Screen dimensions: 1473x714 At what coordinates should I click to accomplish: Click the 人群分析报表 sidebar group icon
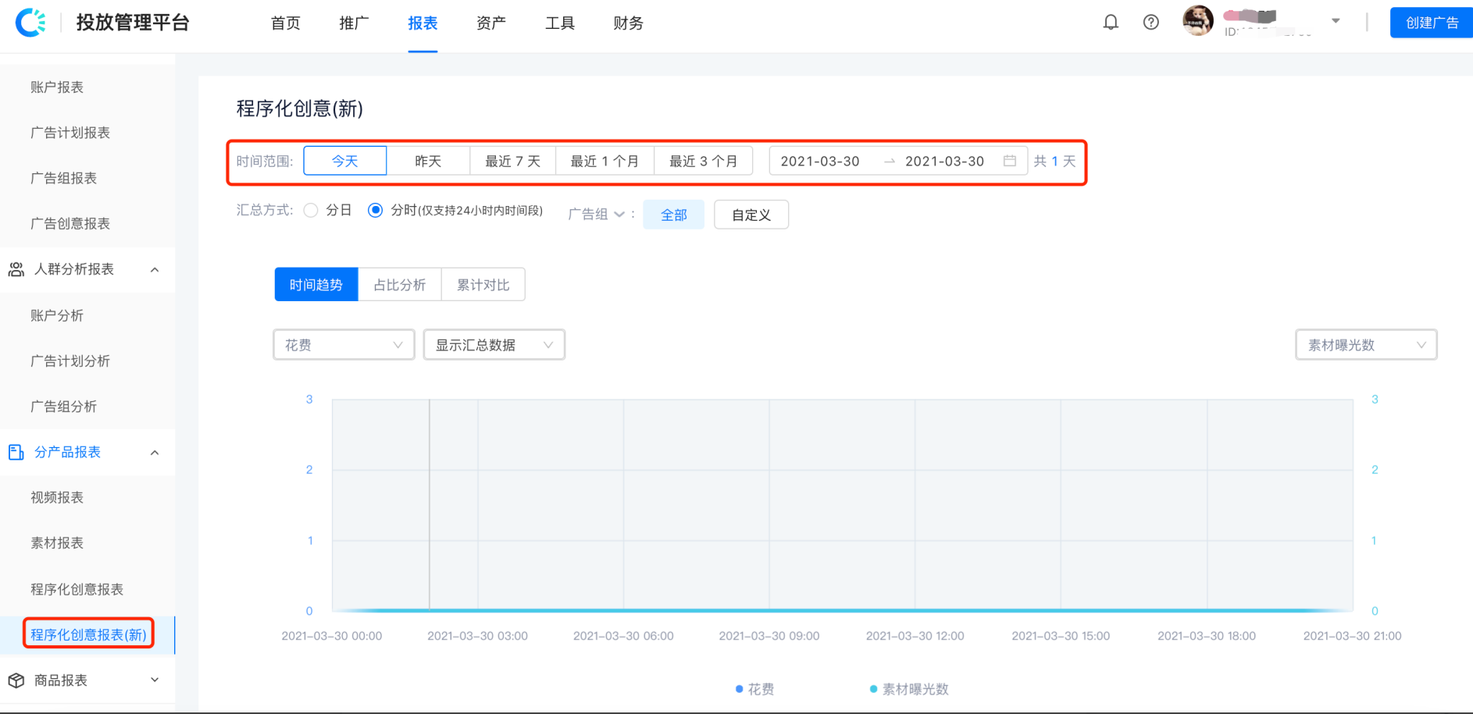(x=16, y=269)
